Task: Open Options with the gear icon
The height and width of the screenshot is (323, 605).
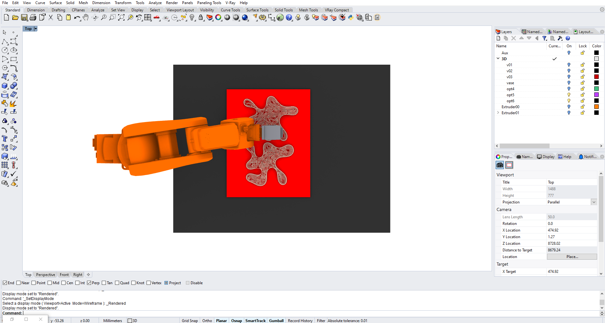Action: (x=262, y=18)
